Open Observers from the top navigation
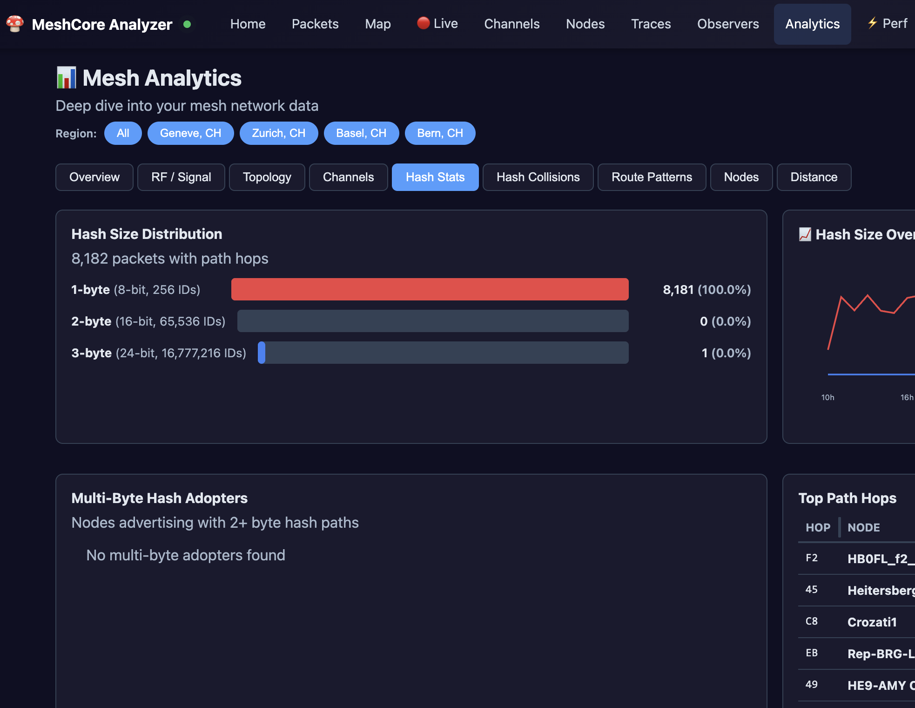 click(727, 24)
